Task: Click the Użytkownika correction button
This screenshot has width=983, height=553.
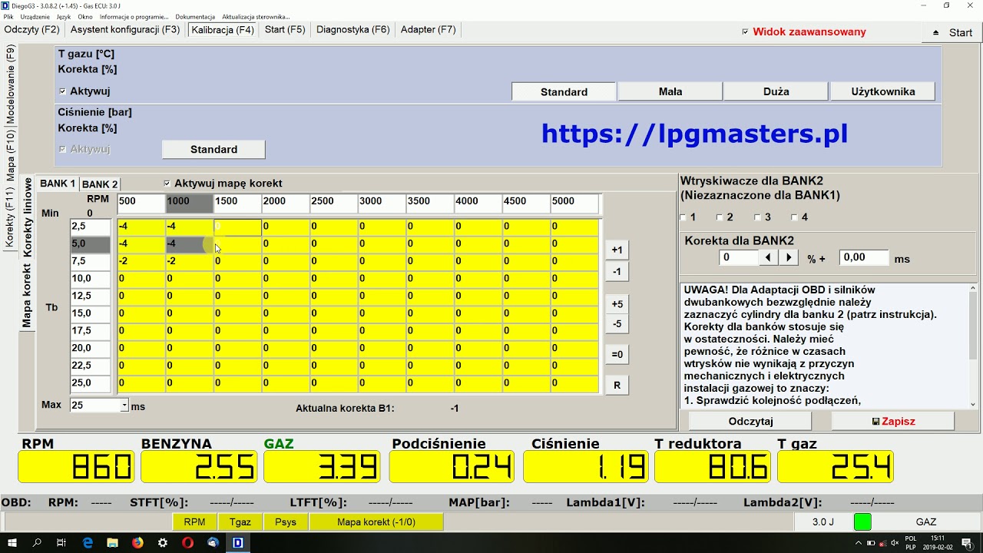Action: point(883,91)
